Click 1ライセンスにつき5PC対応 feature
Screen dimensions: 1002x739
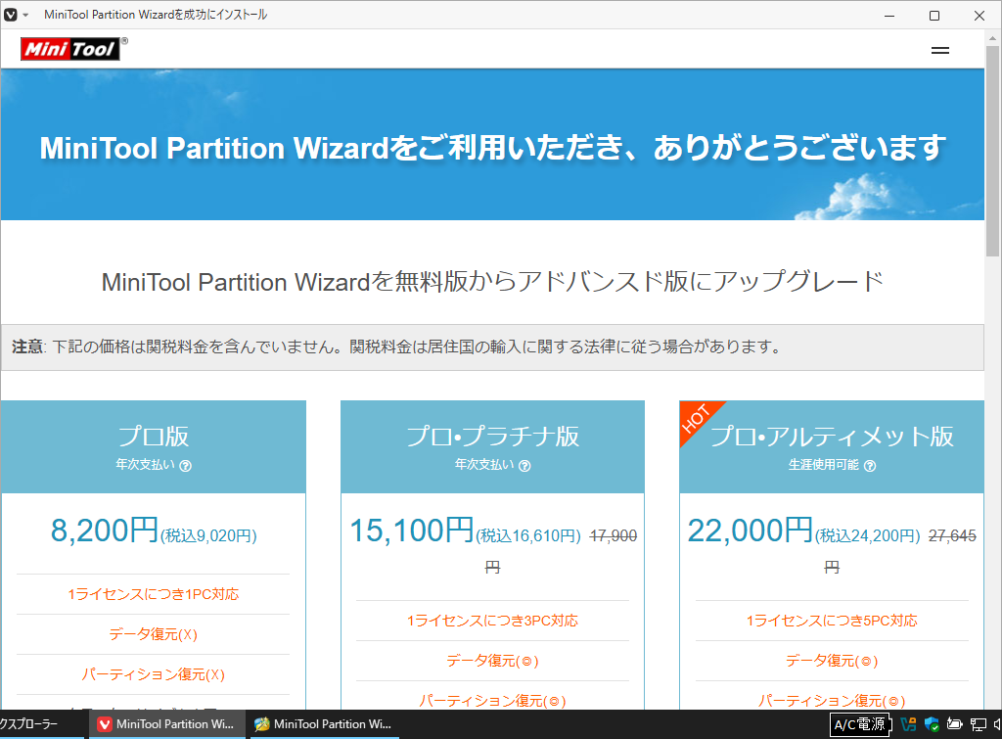point(832,621)
